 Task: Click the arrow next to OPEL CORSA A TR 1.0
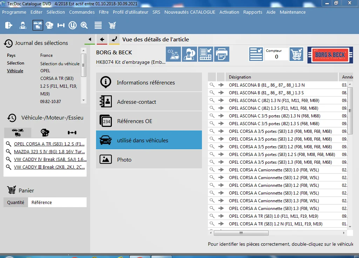pos(221,216)
